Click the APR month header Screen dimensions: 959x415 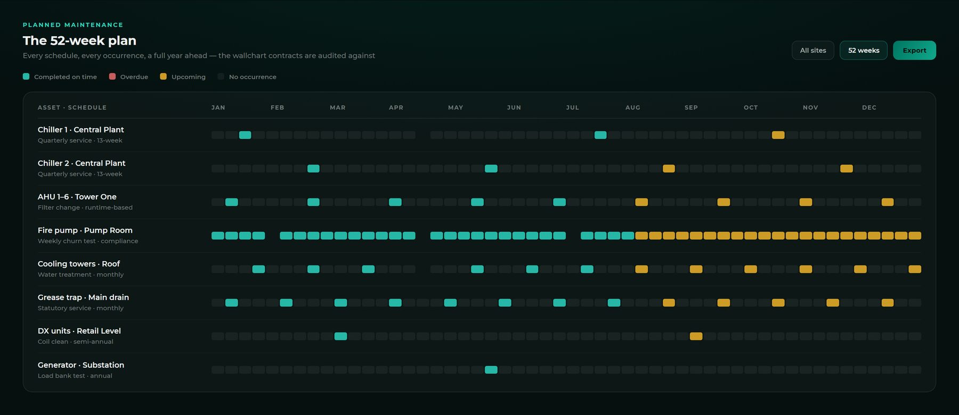point(396,107)
